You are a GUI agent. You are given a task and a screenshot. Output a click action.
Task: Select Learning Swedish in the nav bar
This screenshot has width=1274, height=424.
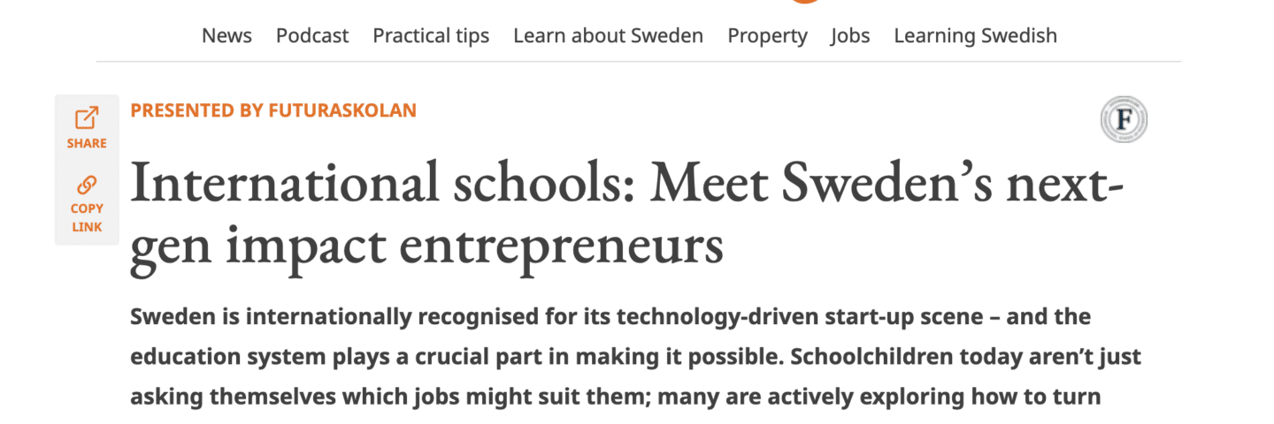pos(975,35)
